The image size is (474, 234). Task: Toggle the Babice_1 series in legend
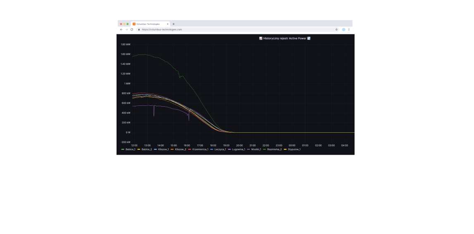click(x=130, y=149)
